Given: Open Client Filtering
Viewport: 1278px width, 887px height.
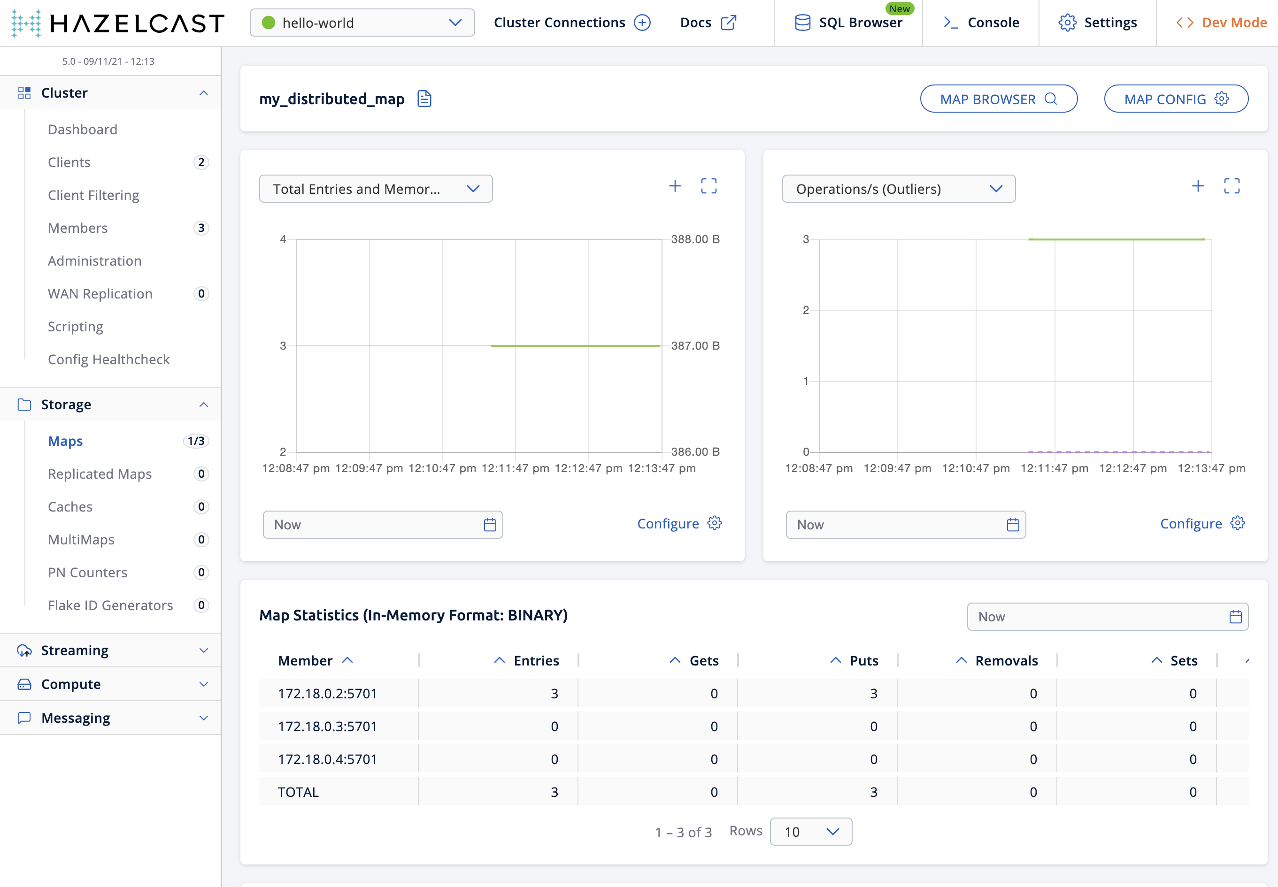Looking at the screenshot, I should (93, 195).
